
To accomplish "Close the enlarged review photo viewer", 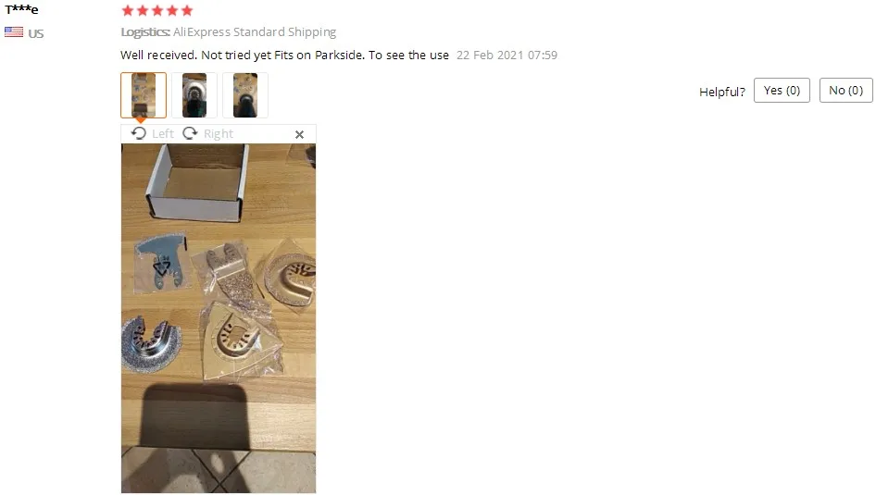I will (299, 134).
